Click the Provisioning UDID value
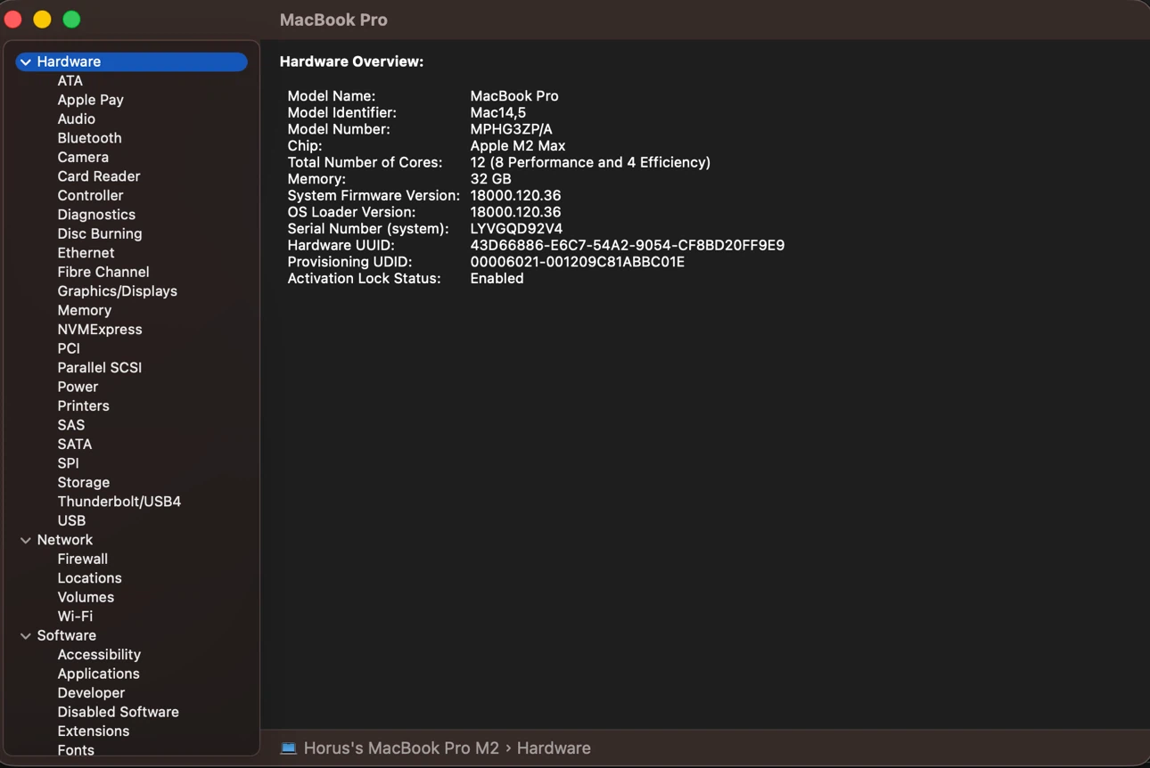Screen dimensions: 1150x768 (x=578, y=263)
